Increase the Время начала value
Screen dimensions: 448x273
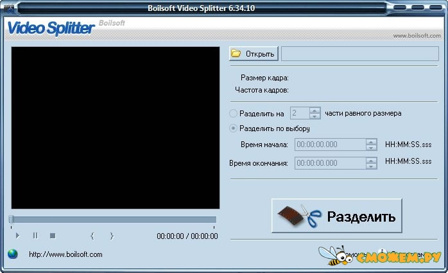[371, 141]
